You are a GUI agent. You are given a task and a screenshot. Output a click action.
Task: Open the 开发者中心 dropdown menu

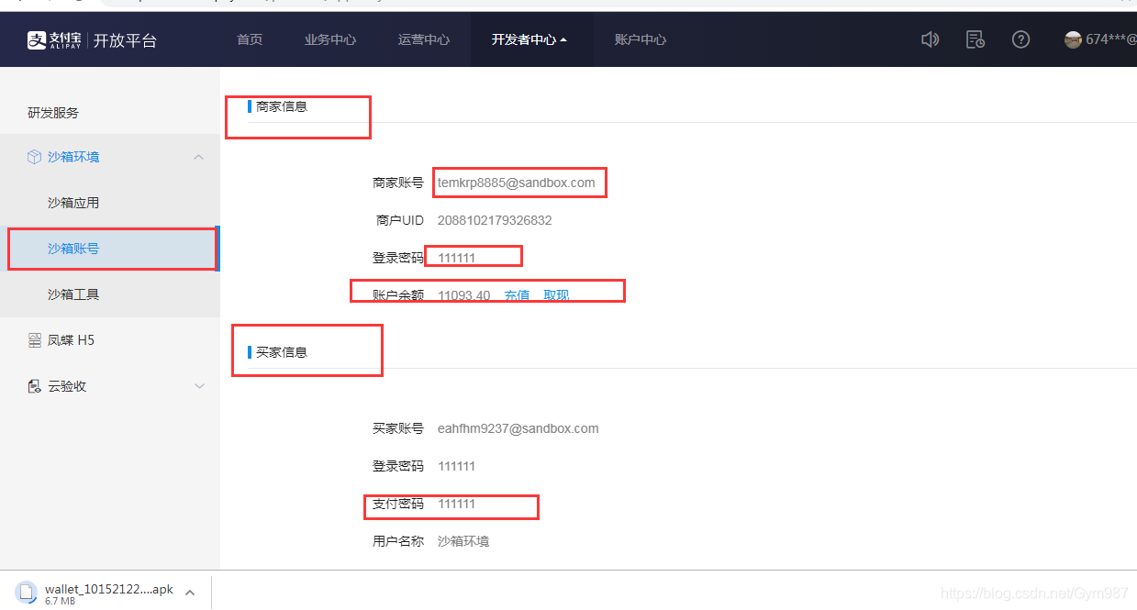tap(530, 39)
